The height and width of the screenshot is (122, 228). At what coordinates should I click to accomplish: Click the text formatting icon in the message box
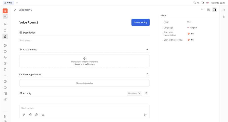pos(43,115)
